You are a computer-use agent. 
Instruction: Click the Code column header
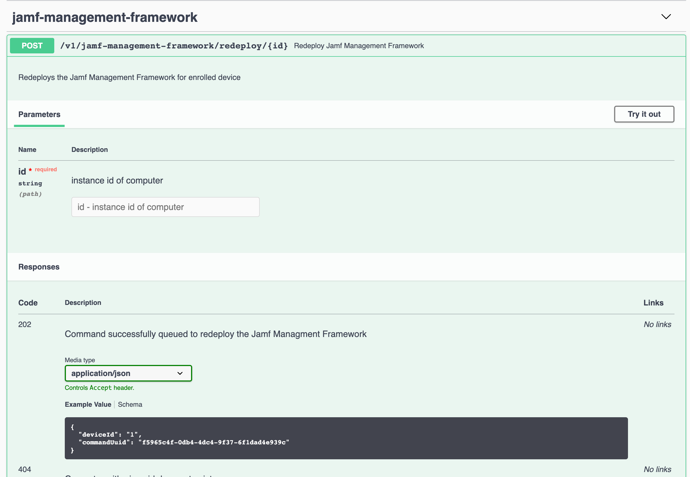point(28,303)
